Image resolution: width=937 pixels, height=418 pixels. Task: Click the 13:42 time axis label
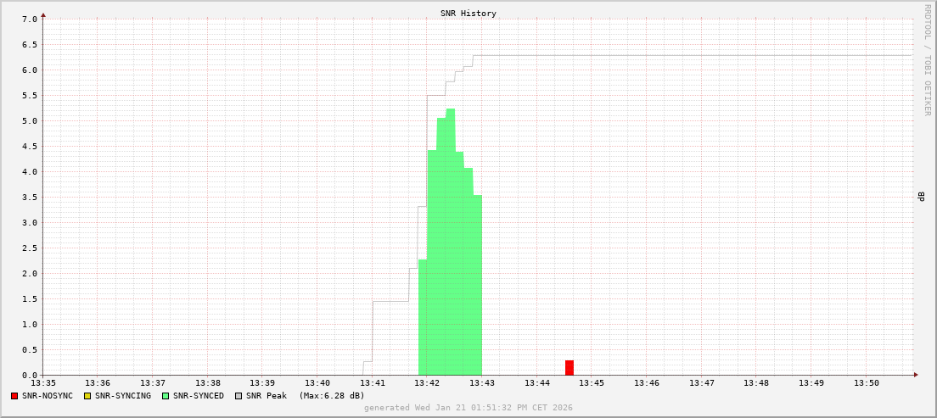427,383
